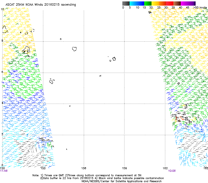Click the "45" label under the color bar

point(187,8)
